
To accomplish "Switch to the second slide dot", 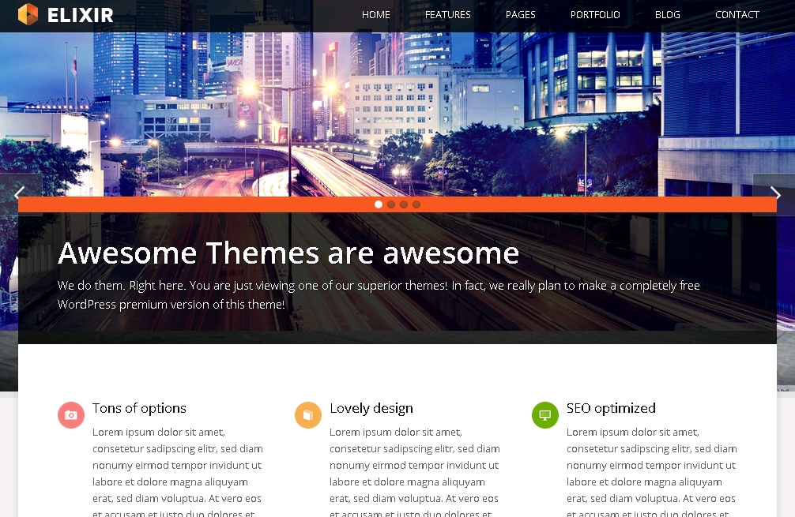I will (391, 204).
